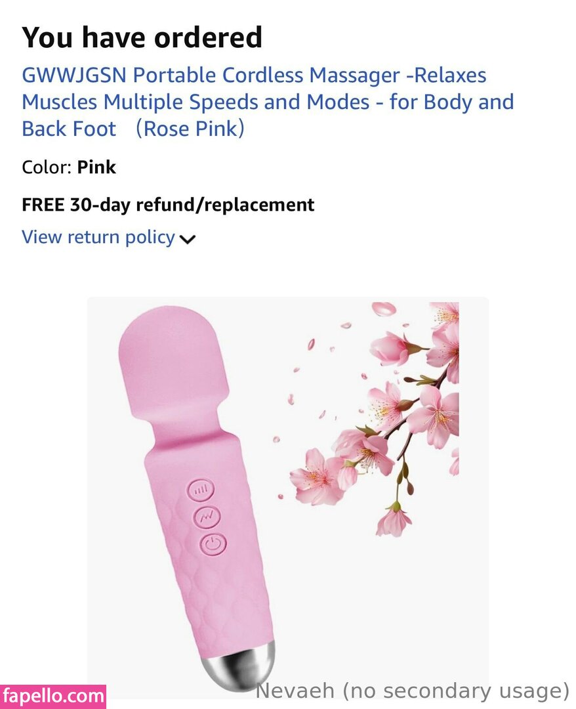Click the Color label text
Viewport: 576px width, 709px height.
click(x=47, y=167)
